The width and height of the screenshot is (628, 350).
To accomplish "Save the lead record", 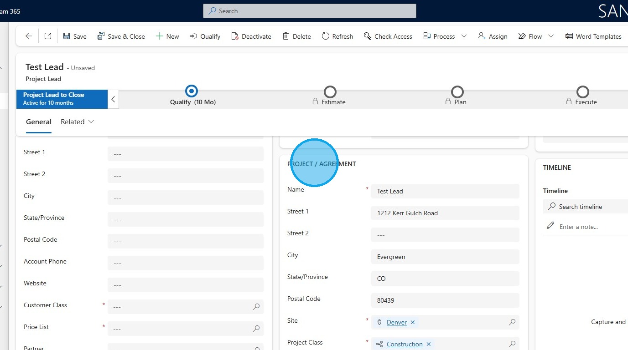I will coord(75,36).
